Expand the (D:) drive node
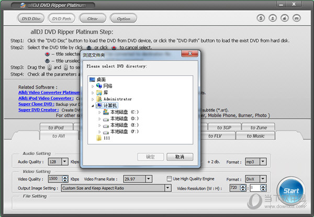 99,119
